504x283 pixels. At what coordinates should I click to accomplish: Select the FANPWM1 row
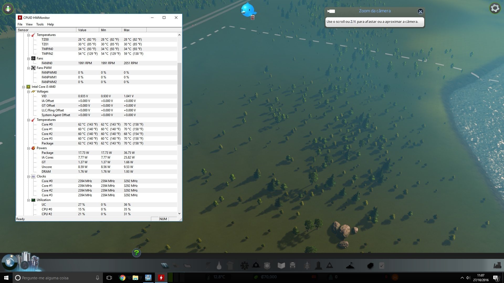coord(97,77)
